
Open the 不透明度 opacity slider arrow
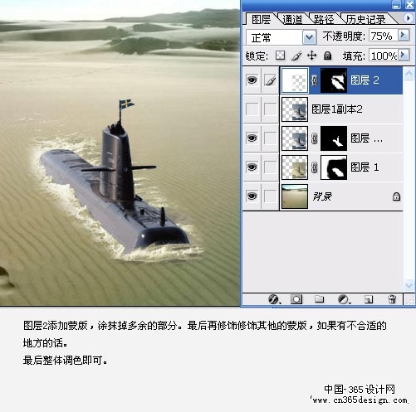[x=404, y=35]
